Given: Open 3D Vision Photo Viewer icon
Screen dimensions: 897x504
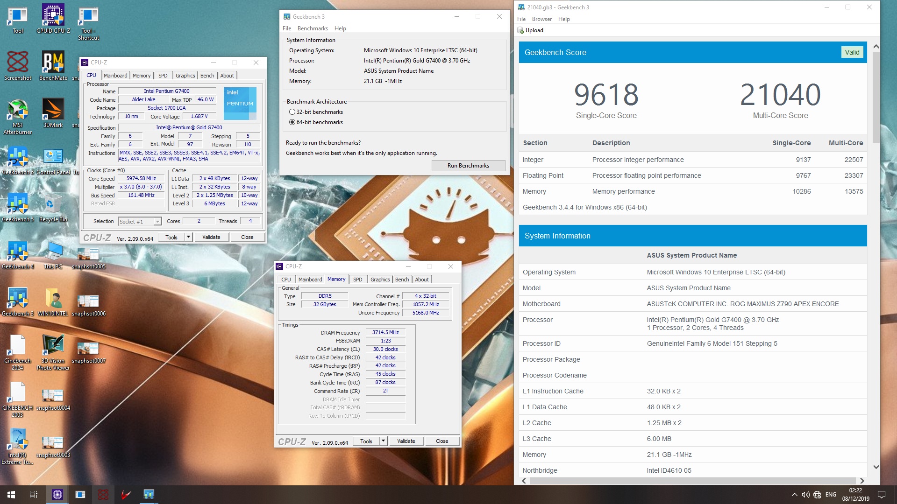Looking at the screenshot, I should (x=53, y=352).
